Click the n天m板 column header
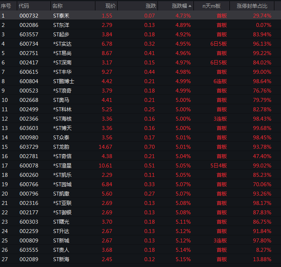The height and width of the screenshot is (267, 281). (212, 6)
